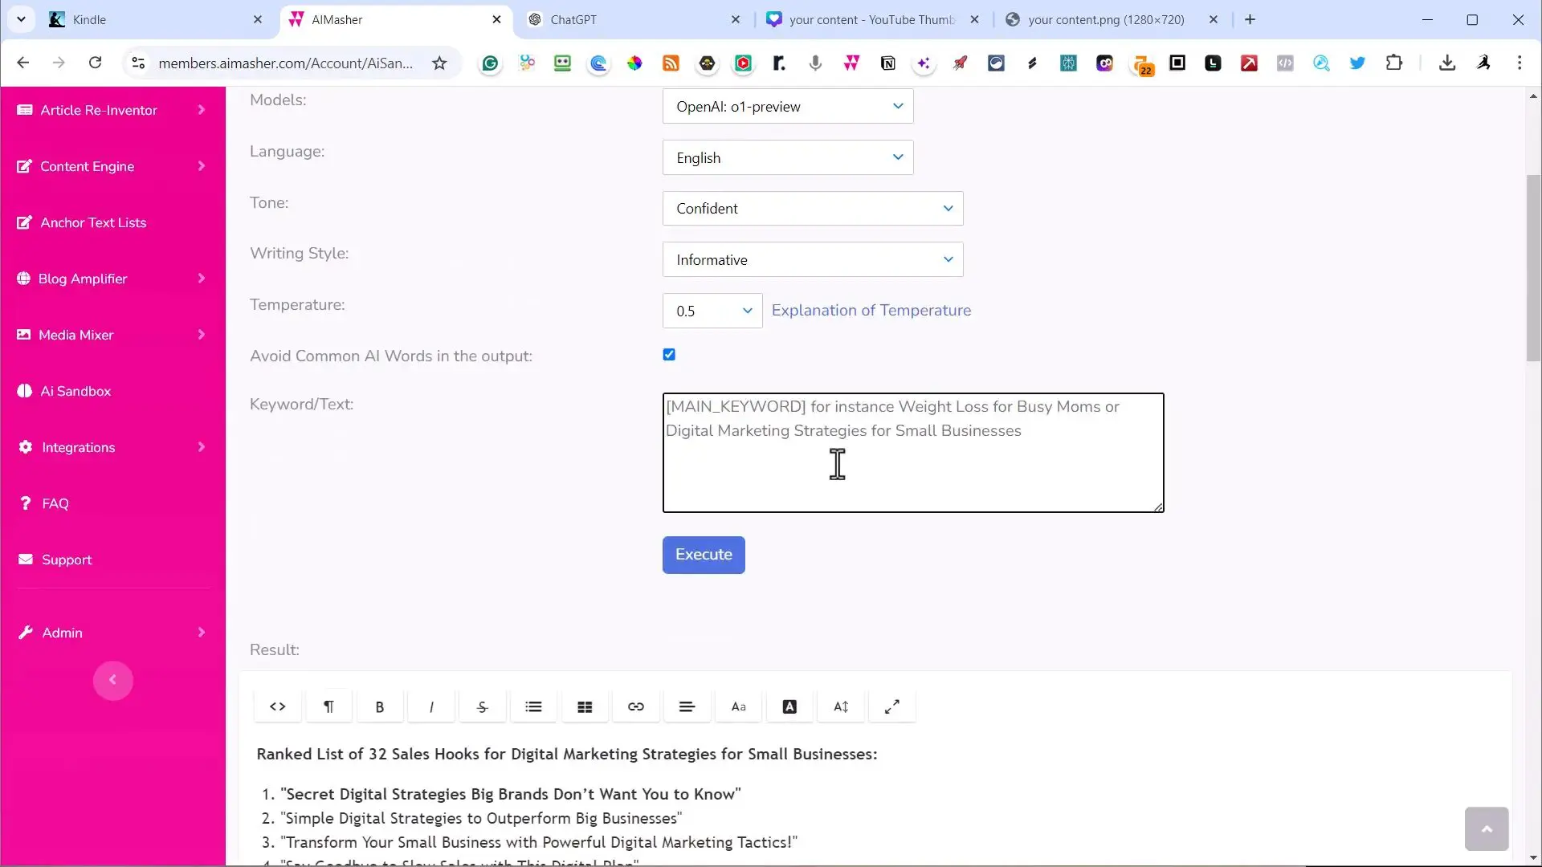Open the Models dropdown showing OpenAI: o1-preview
This screenshot has height=867, width=1542.
(788, 106)
